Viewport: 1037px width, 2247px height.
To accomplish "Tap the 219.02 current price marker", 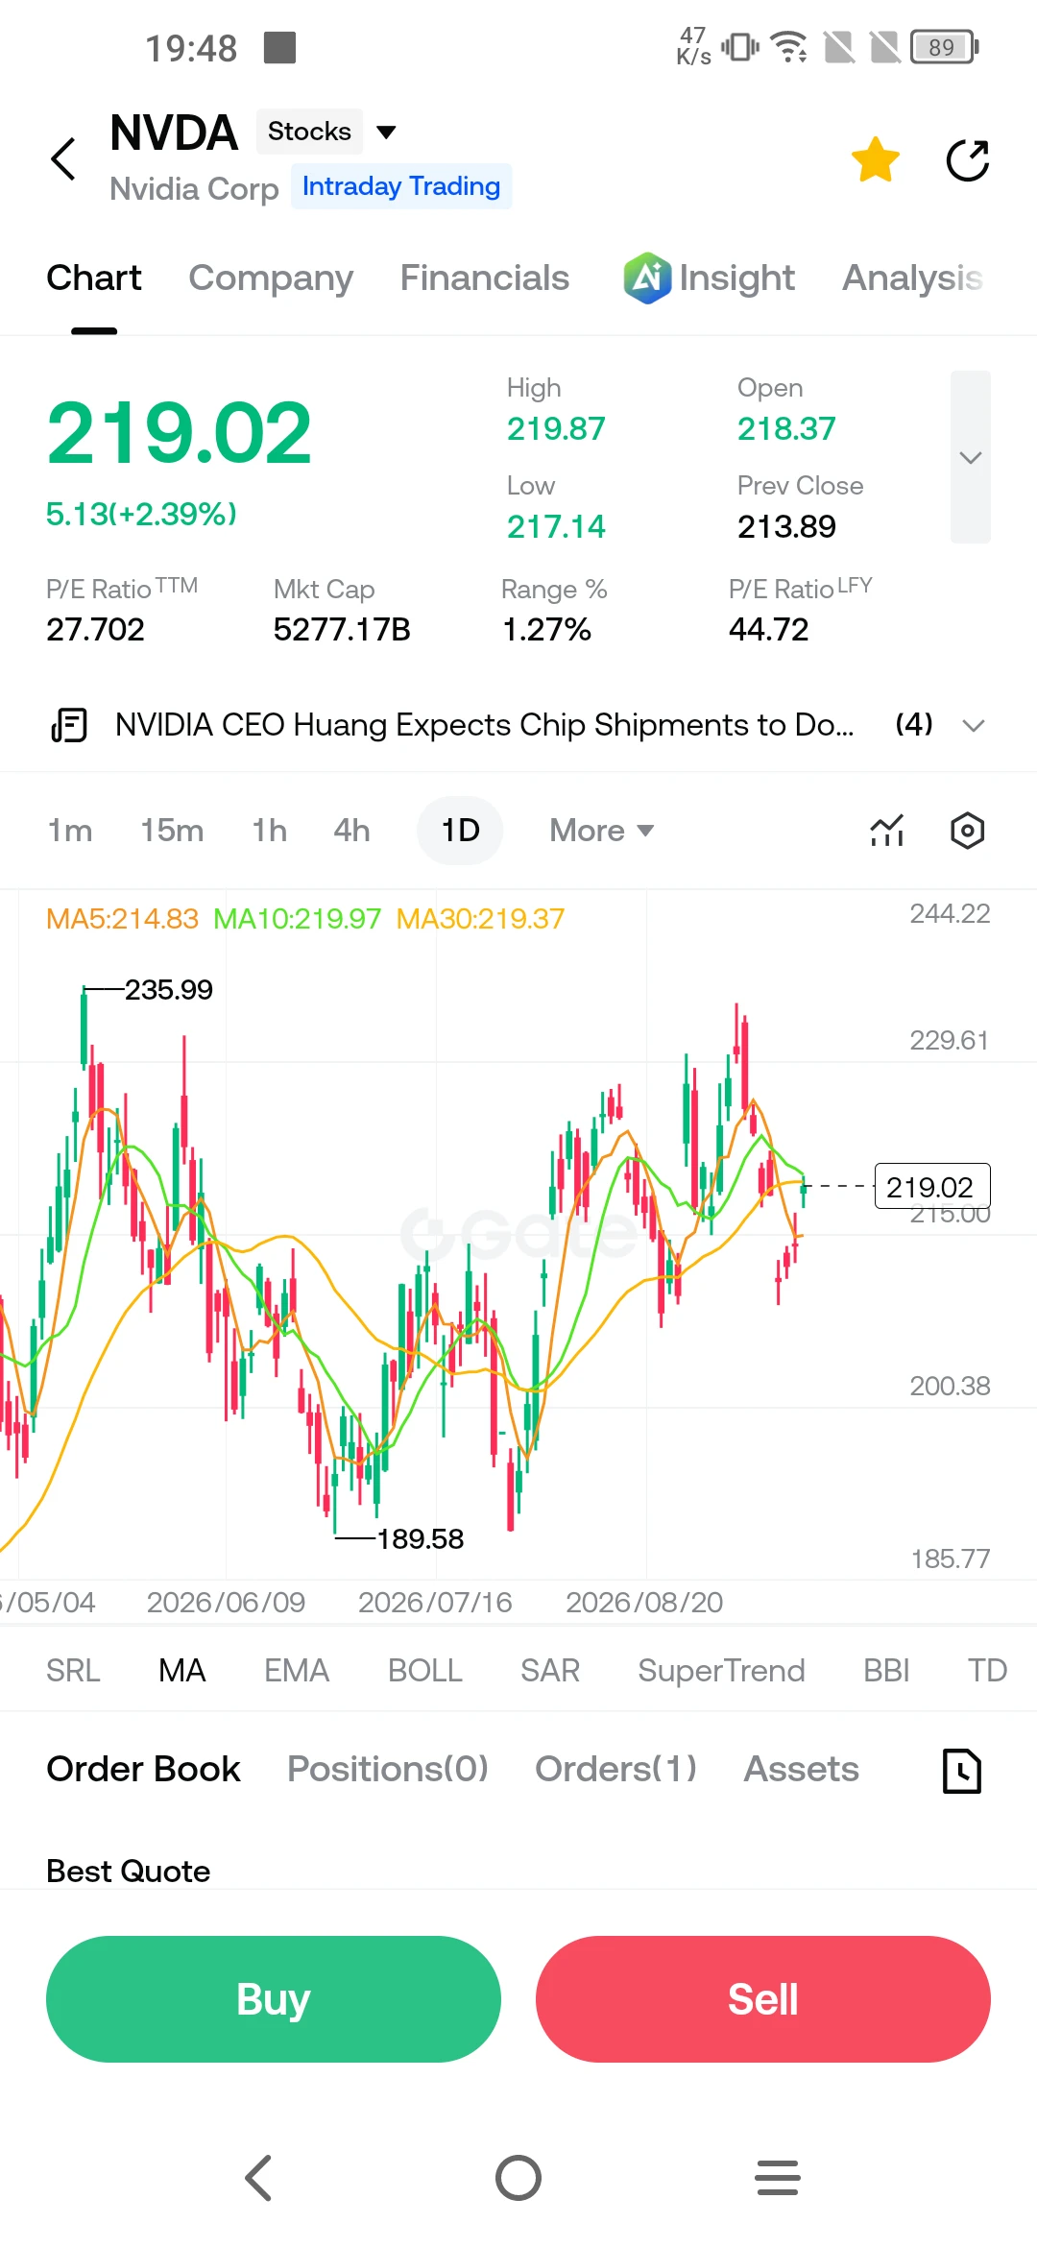I will (x=931, y=1187).
